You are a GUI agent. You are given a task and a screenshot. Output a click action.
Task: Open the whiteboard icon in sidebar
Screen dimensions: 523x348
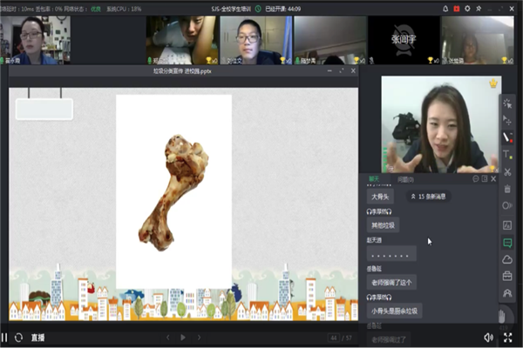507,225
